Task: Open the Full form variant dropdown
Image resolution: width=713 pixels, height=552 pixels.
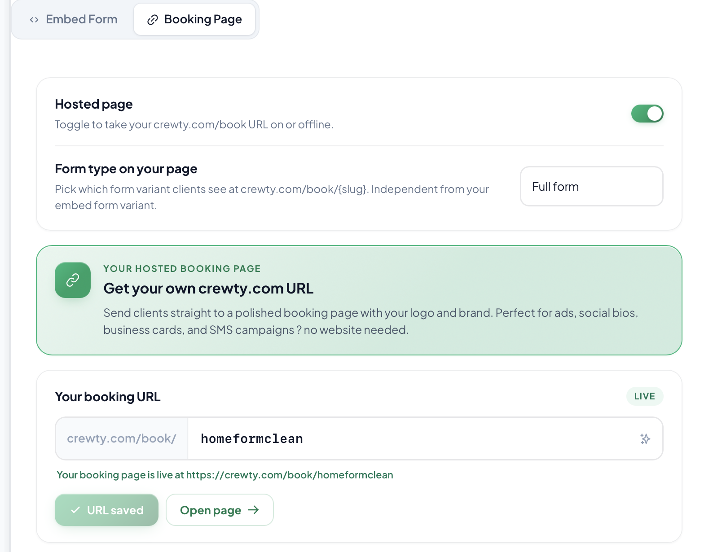Action: 591,186
